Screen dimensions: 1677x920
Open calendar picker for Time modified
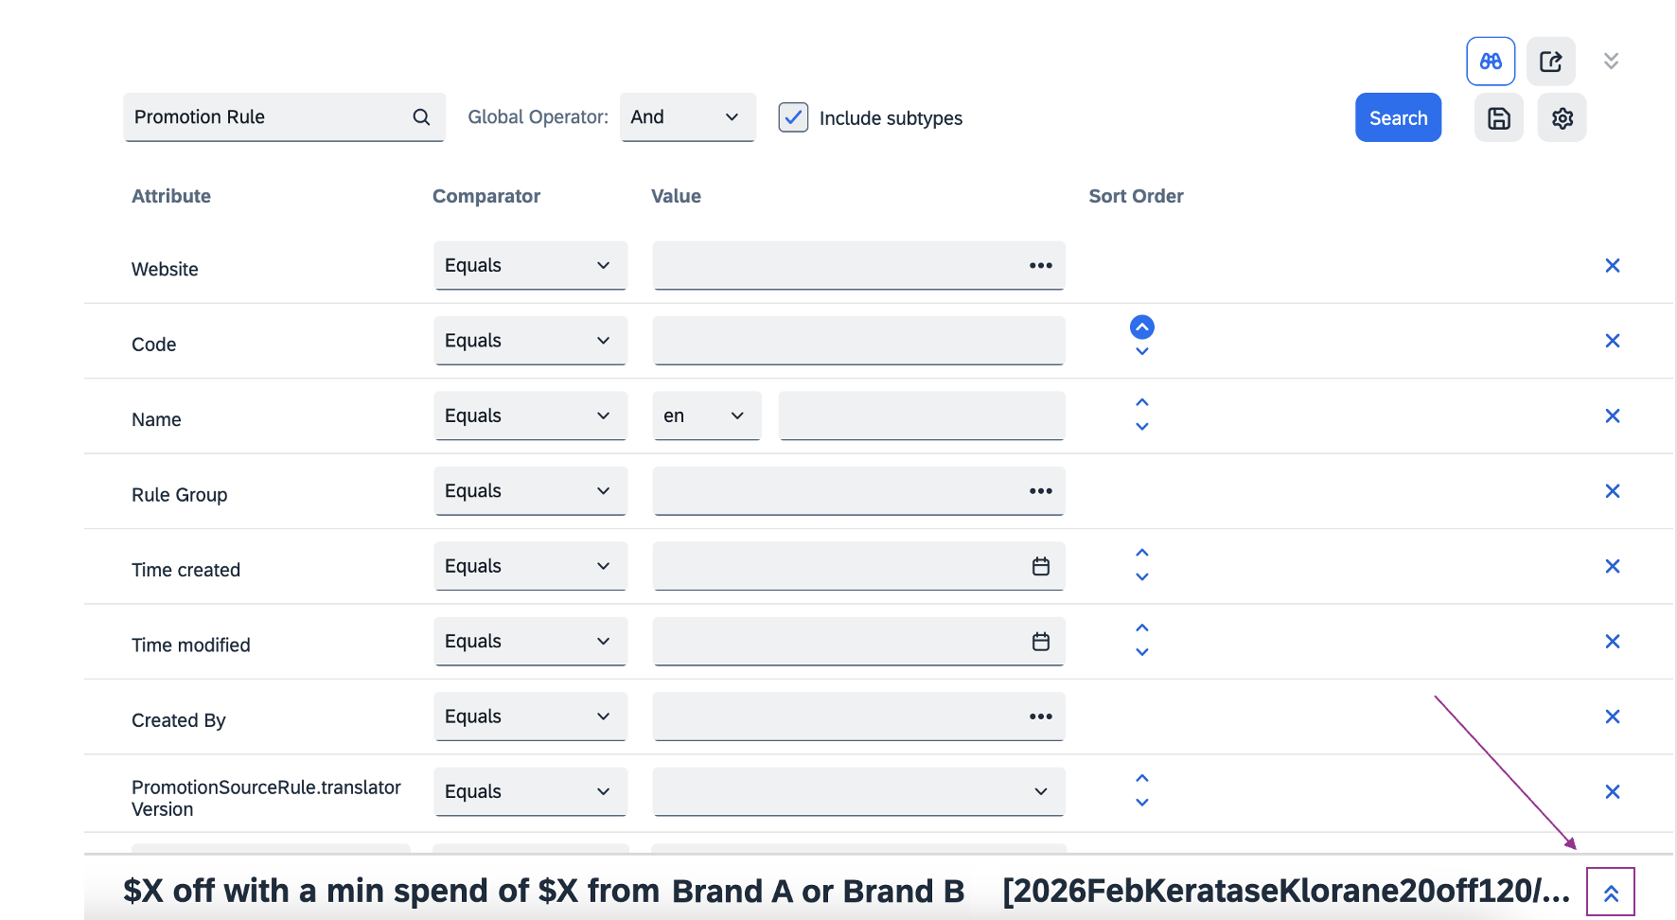tap(1040, 642)
